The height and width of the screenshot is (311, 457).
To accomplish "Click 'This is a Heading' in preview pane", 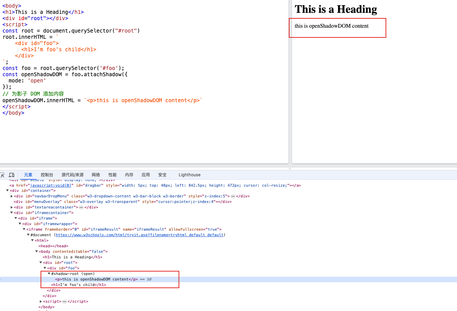I will click(x=336, y=9).
